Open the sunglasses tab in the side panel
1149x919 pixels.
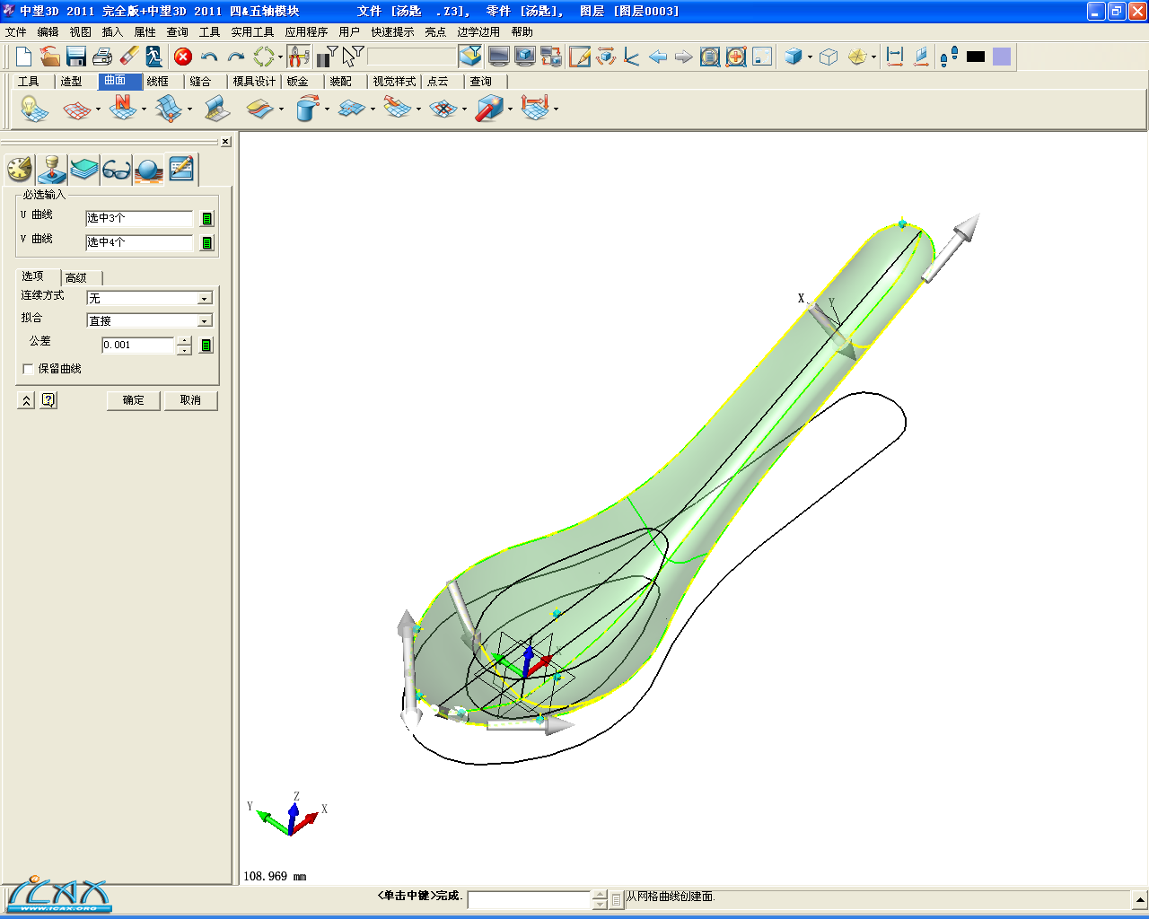click(117, 169)
